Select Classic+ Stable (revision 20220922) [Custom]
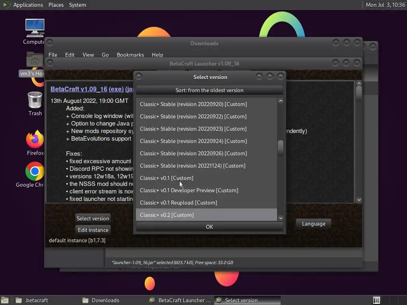The width and height of the screenshot is (407, 305). [x=206, y=116]
